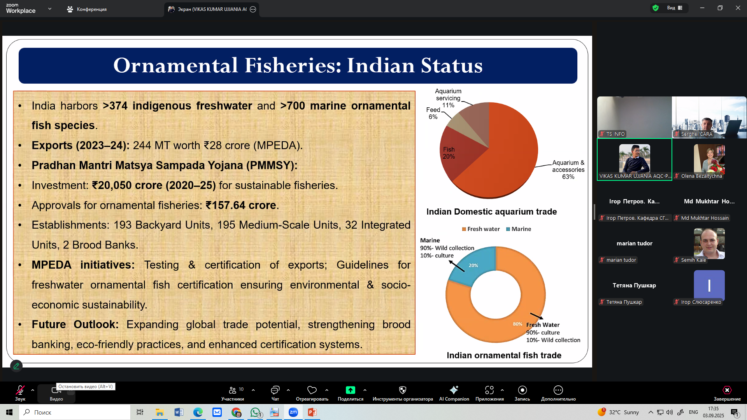Click the annotation pencil icon
Image resolution: width=747 pixels, height=420 pixels.
16,366
